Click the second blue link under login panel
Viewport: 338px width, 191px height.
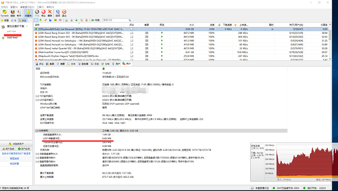(x=14, y=159)
